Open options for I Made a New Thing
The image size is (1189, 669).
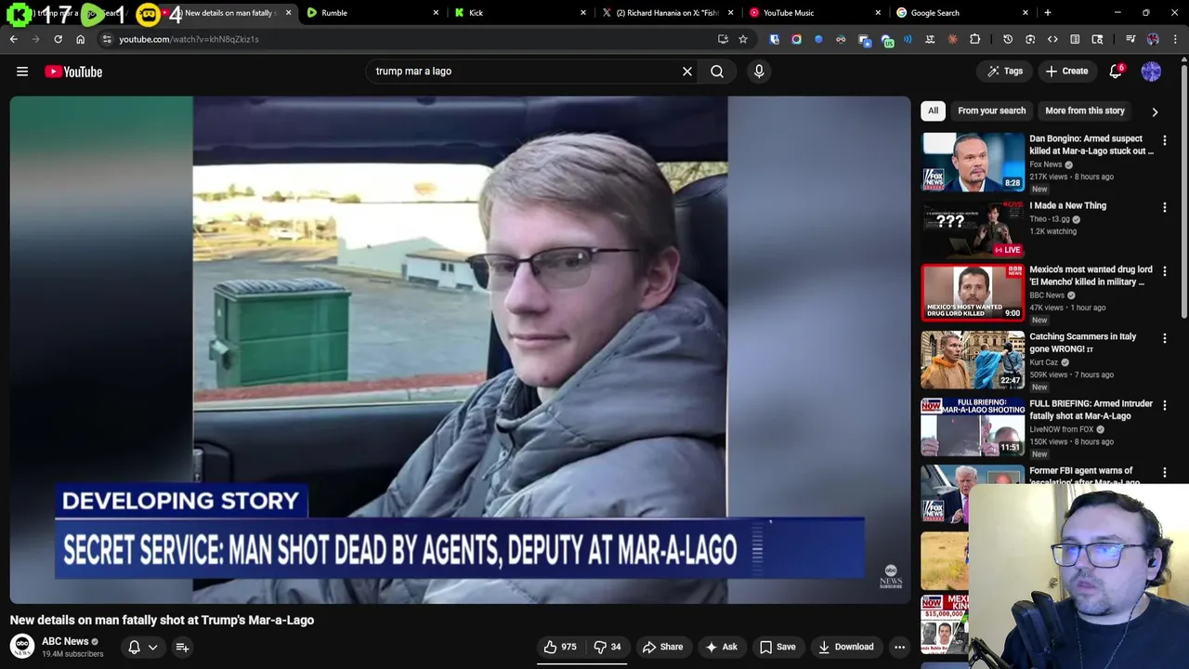(1164, 207)
